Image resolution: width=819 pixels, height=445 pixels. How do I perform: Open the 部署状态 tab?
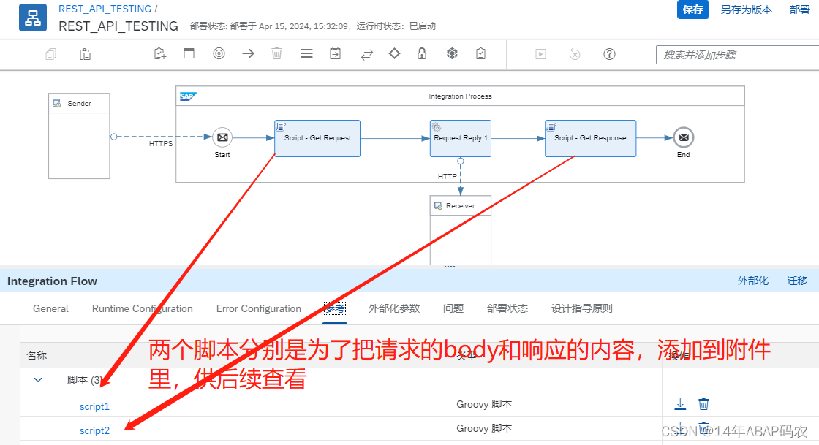[x=507, y=308]
